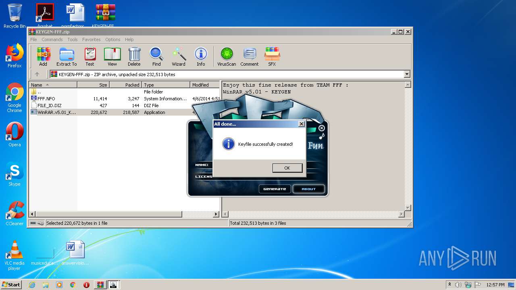Click the View file icon
This screenshot has width=516, height=290.
[112, 57]
